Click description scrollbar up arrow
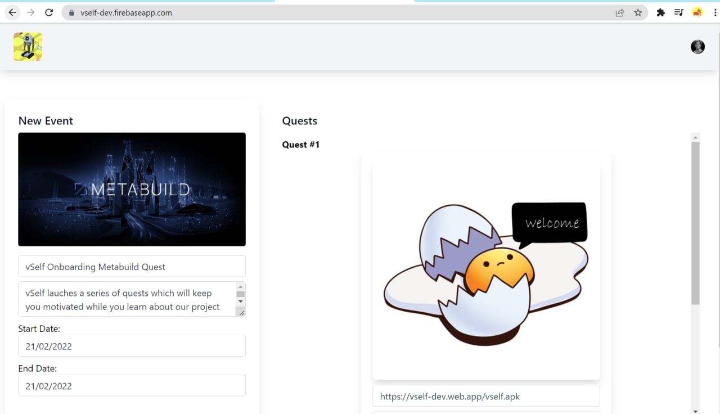Screen dimensions: 720x414 tap(240, 287)
